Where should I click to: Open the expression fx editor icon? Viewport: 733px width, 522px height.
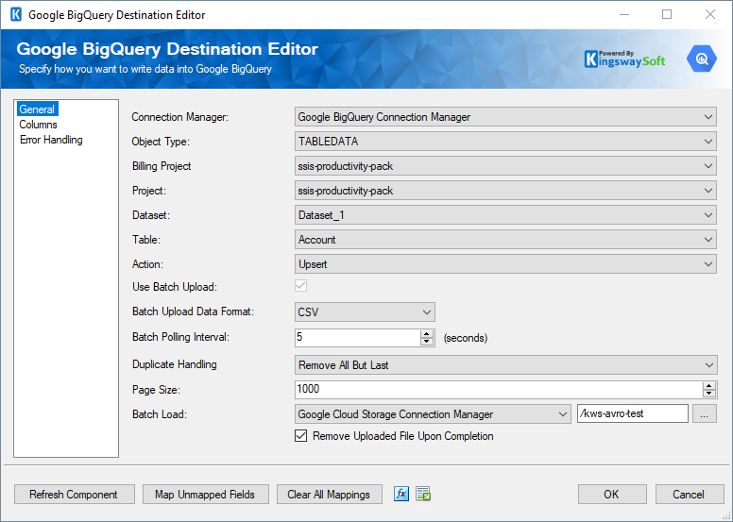(401, 494)
